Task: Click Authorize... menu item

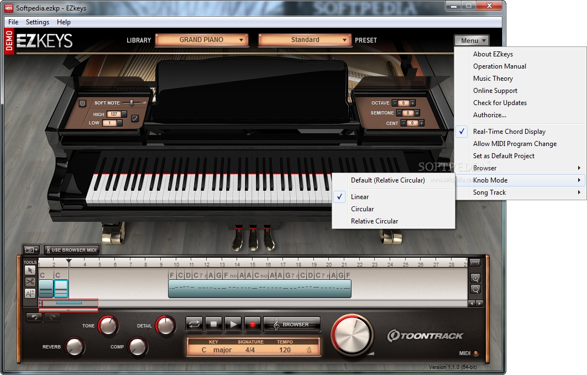Action: tap(521, 115)
